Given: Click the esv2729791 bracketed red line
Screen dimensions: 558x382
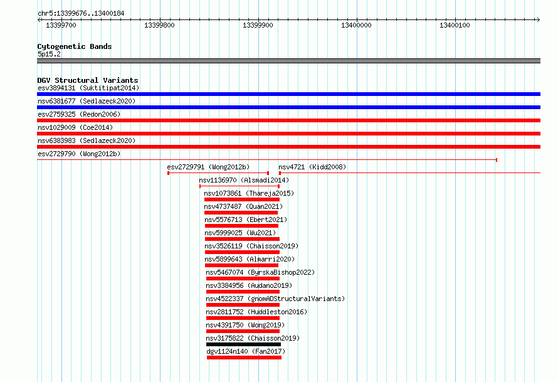Looking at the screenshot, I should 218,173.
